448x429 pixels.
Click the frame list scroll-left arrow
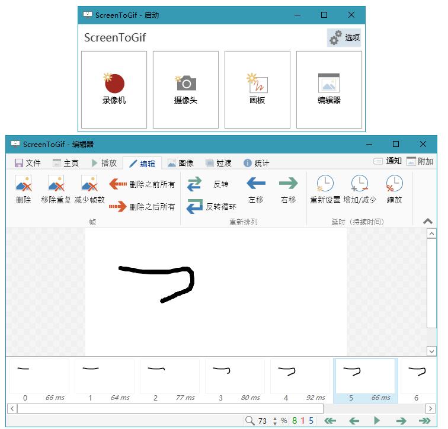(x=12, y=408)
